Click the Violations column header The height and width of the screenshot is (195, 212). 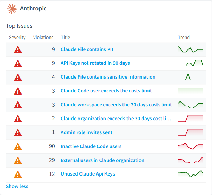43,38
